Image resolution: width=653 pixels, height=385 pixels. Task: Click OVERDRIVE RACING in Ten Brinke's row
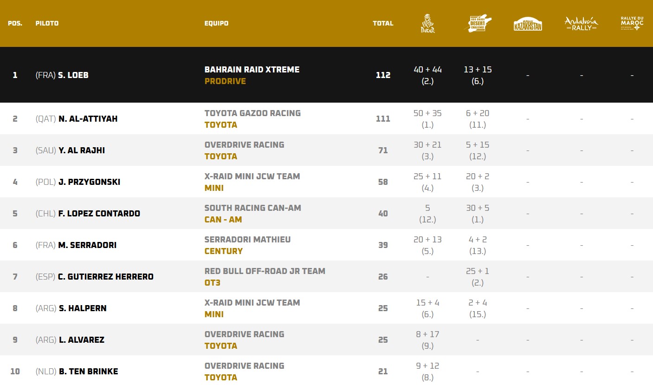pyautogui.click(x=244, y=366)
